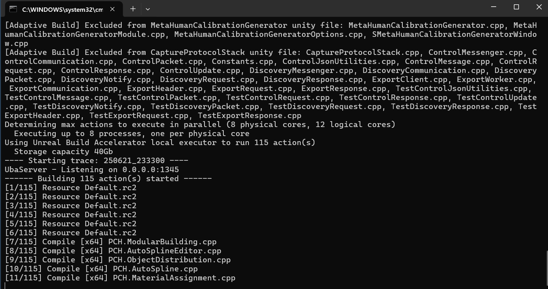
Task: Click the PCH.ModularBuilding.cpp compile line
Action: pos(111,242)
